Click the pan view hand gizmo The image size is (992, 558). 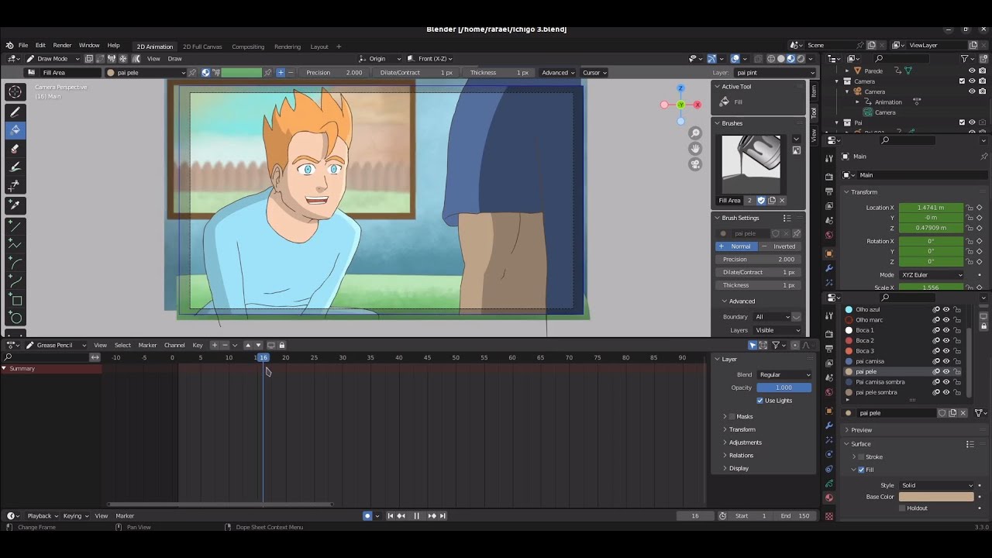695,149
